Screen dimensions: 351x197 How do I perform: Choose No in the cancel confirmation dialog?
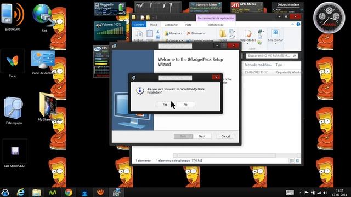(x=185, y=105)
